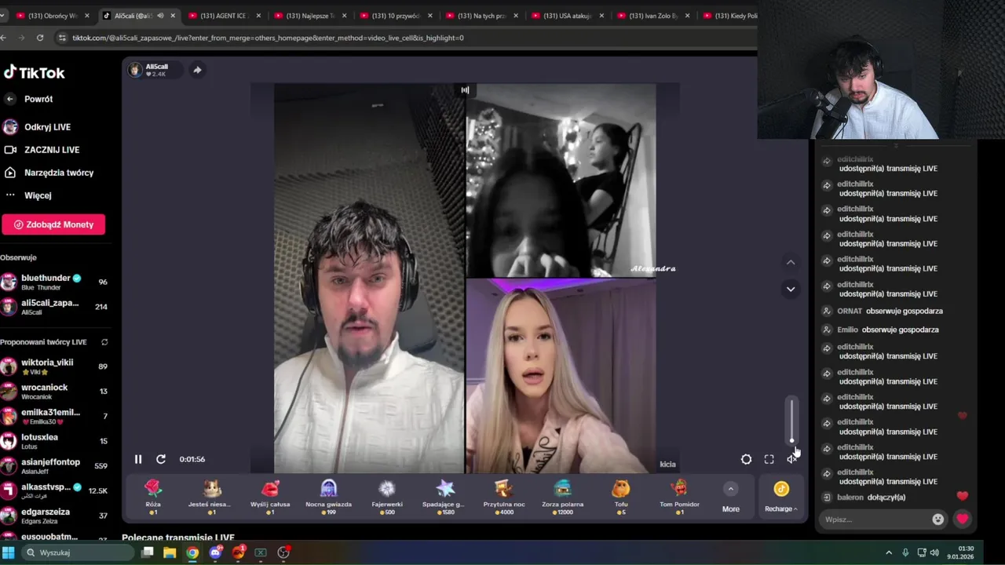Unmute the muted player speaker icon
1005x565 pixels.
(791, 459)
